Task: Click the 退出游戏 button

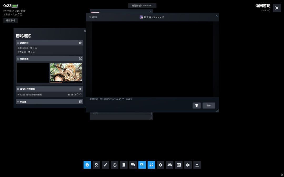Action: pyautogui.click(x=10, y=20)
